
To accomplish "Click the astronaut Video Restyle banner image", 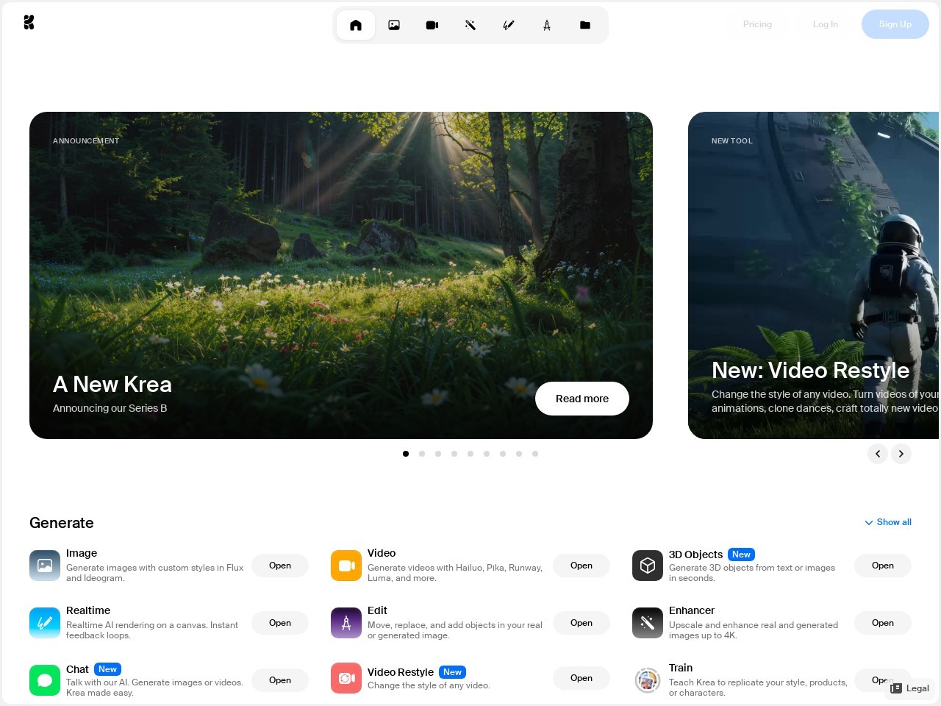I will (814, 275).
